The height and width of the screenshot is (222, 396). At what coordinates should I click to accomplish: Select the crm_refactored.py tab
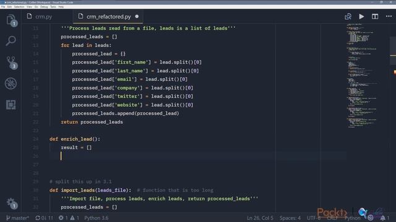click(x=109, y=17)
